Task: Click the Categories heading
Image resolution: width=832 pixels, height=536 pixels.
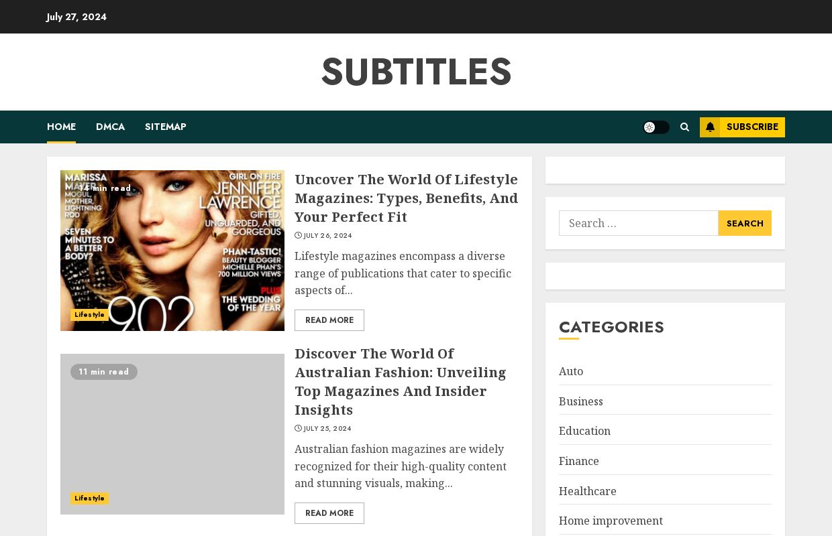Action: pyautogui.click(x=611, y=327)
